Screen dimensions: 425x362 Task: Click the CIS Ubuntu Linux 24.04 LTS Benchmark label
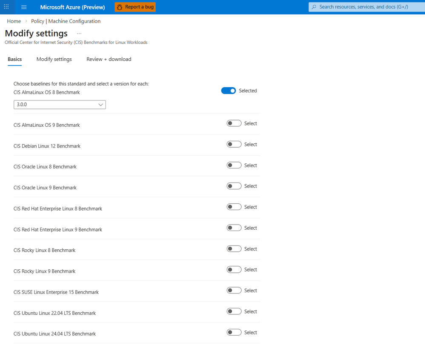(54, 334)
